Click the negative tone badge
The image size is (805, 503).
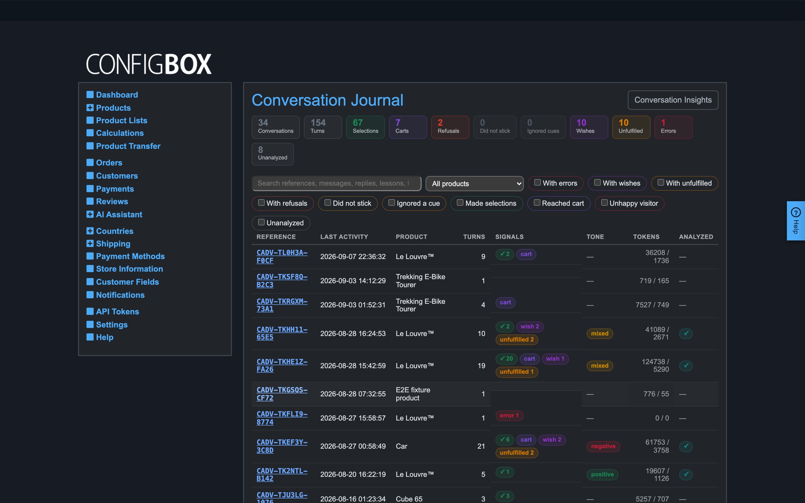603,446
